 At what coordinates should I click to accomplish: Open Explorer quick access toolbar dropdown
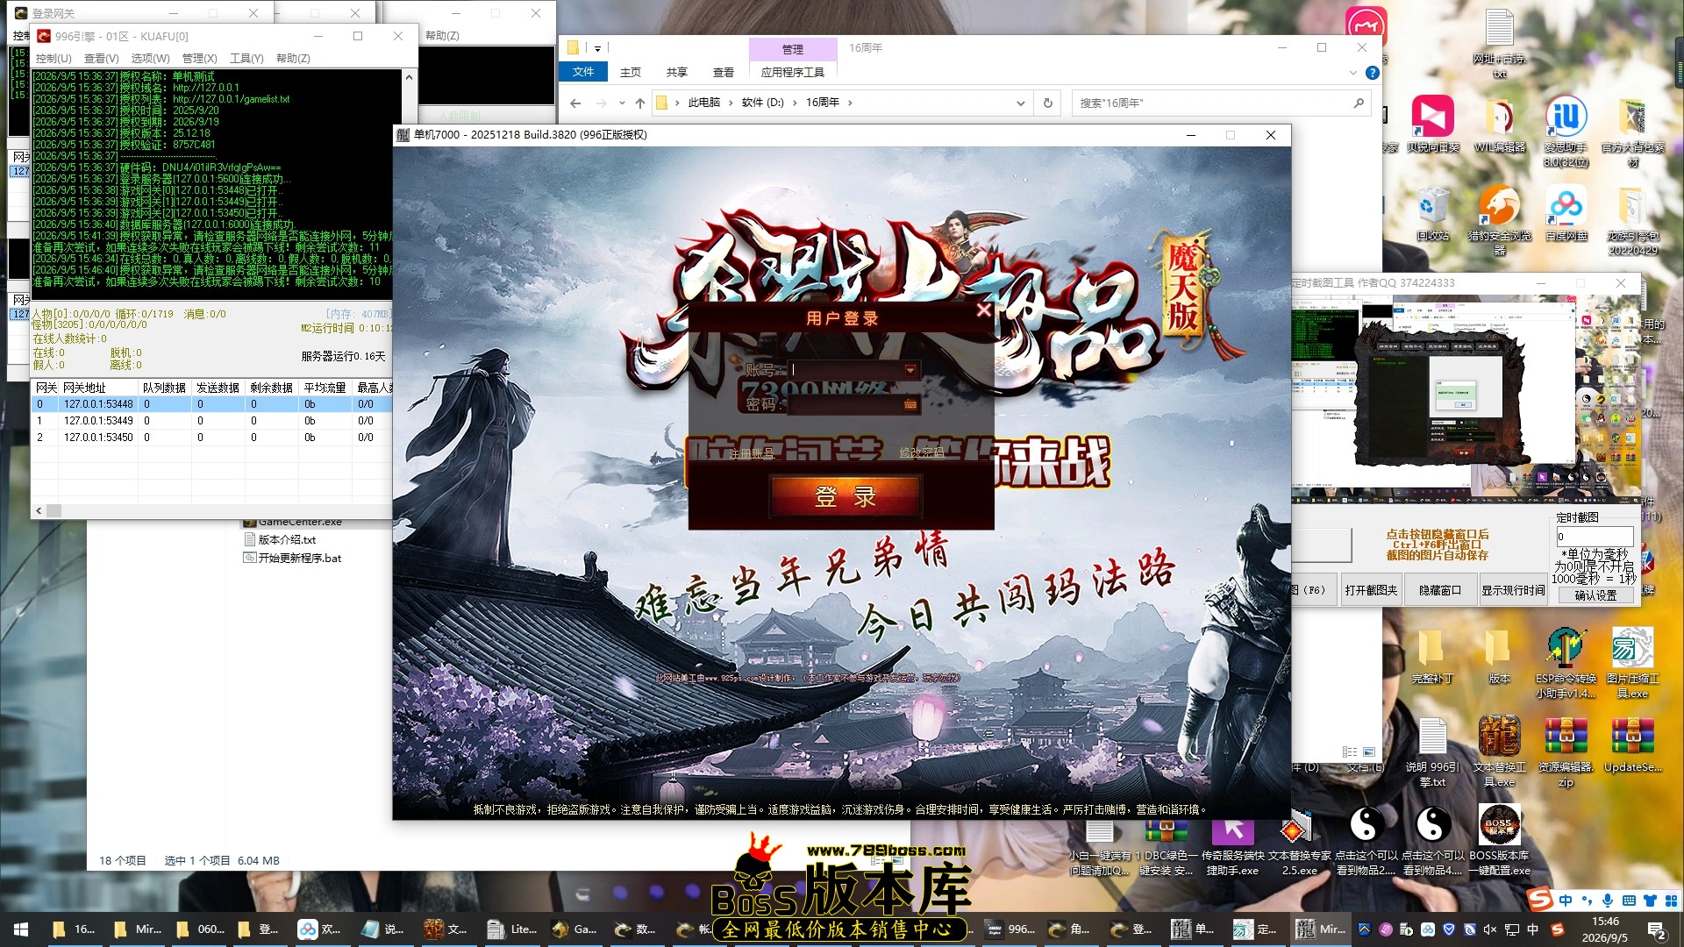pyautogui.click(x=597, y=48)
